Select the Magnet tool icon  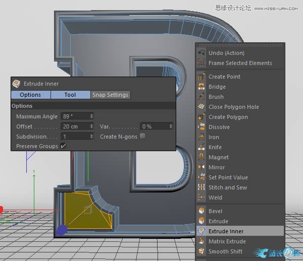201,157
